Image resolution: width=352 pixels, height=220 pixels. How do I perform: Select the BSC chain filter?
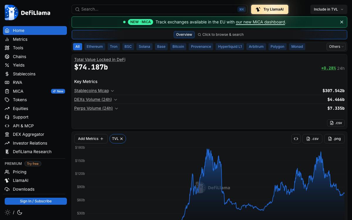point(128,47)
